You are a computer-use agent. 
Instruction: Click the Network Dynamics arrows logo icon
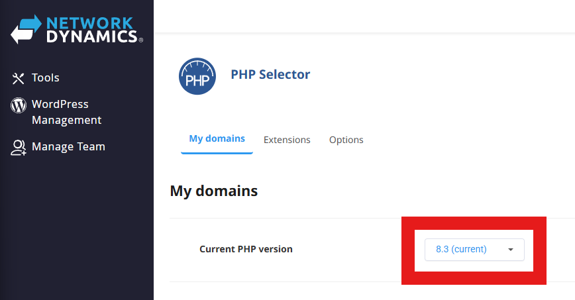[26, 30]
